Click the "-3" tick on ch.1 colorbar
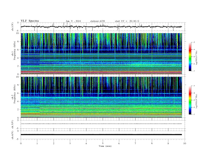This screenshot has width=208, height=161. coord(194,42)
